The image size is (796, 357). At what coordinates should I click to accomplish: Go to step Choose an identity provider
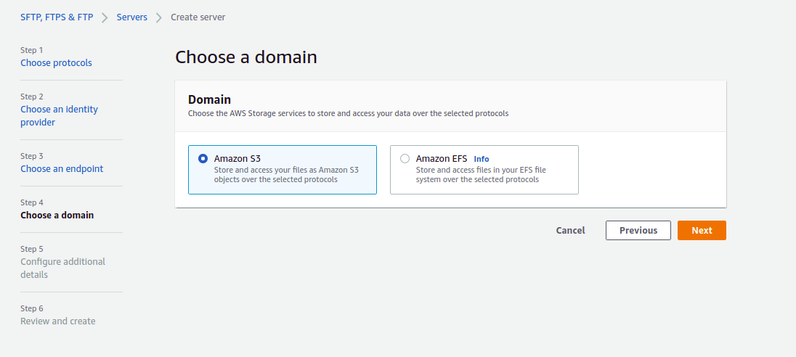click(60, 115)
